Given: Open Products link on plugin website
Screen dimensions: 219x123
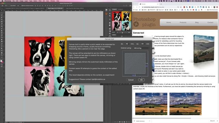Looking at the screenshot, I should pos(183,23).
